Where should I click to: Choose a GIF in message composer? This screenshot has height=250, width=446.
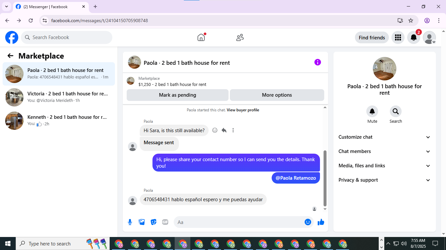pyautogui.click(x=165, y=222)
